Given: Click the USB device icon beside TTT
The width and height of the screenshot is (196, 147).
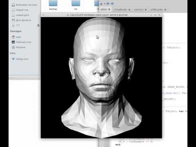Looking at the screenshot, I should (x=13, y=25).
